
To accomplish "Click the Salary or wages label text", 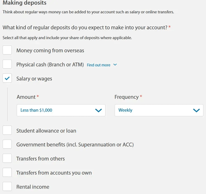I will point(34,79).
